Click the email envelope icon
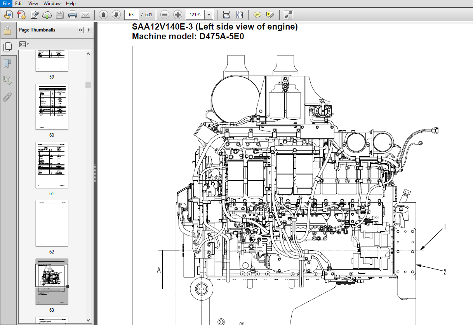This screenshot has width=473, height=325. click(x=85, y=15)
